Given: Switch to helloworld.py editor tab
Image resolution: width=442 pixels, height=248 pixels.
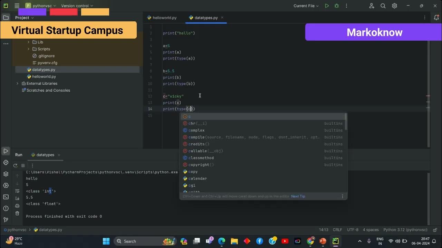Looking at the screenshot, I should [162, 18].
